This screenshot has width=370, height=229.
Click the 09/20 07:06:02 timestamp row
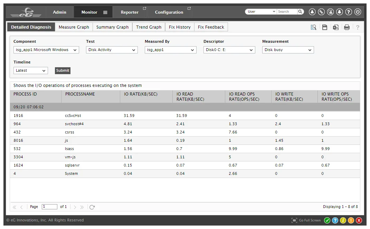(185, 107)
